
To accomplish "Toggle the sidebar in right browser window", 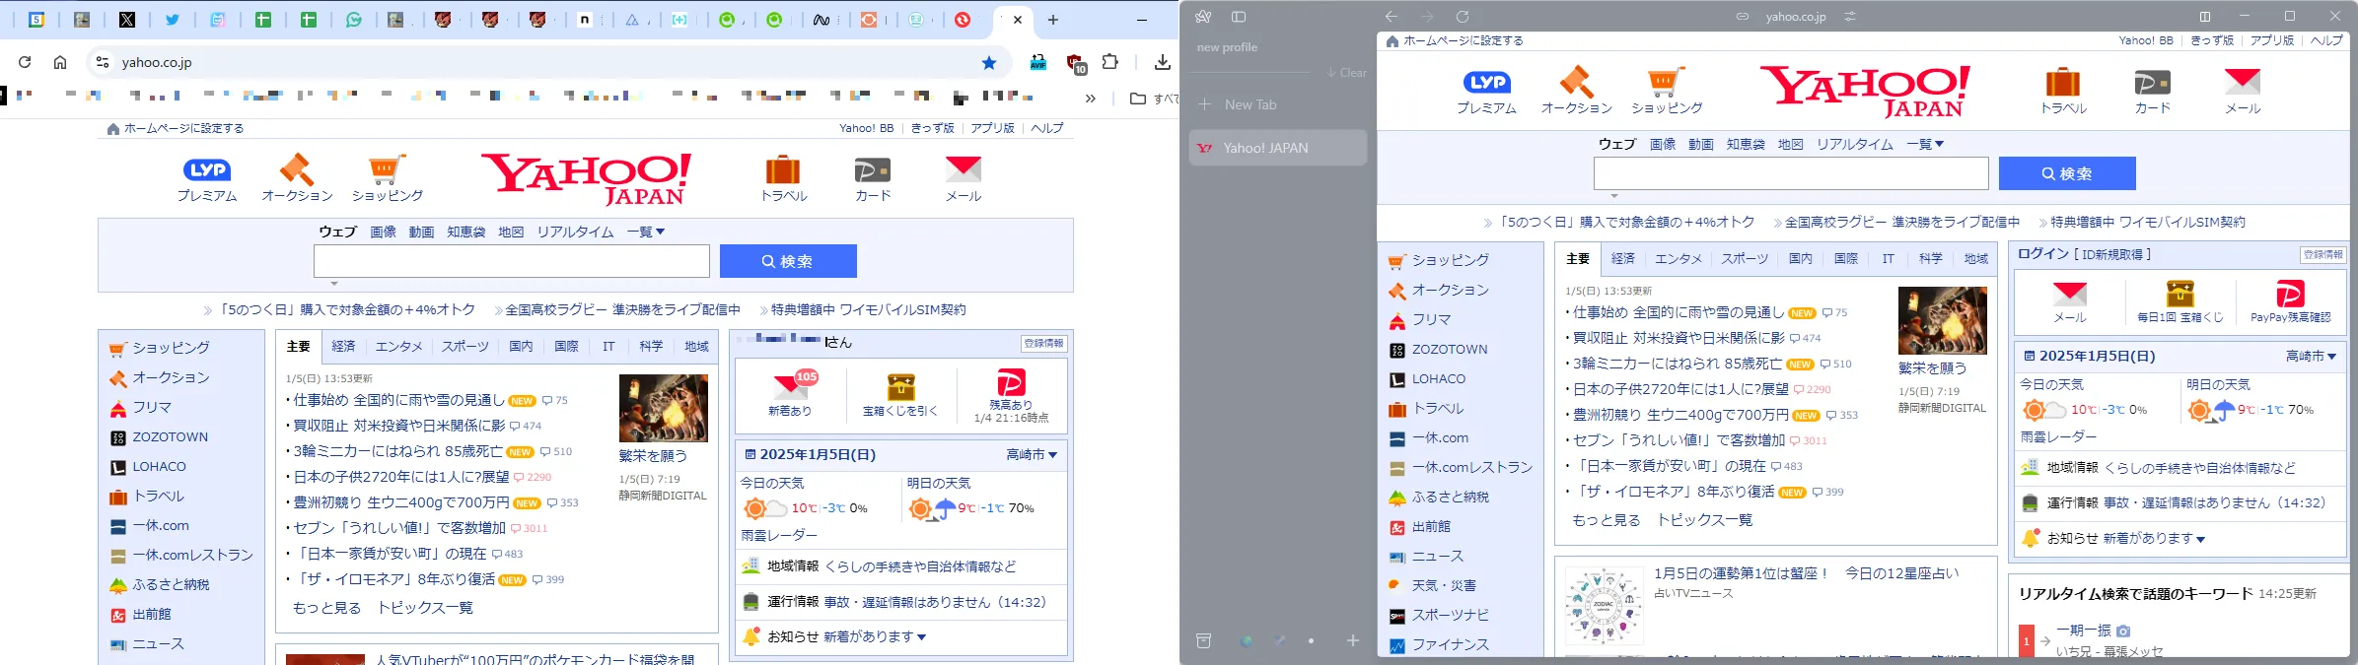I will [1239, 17].
